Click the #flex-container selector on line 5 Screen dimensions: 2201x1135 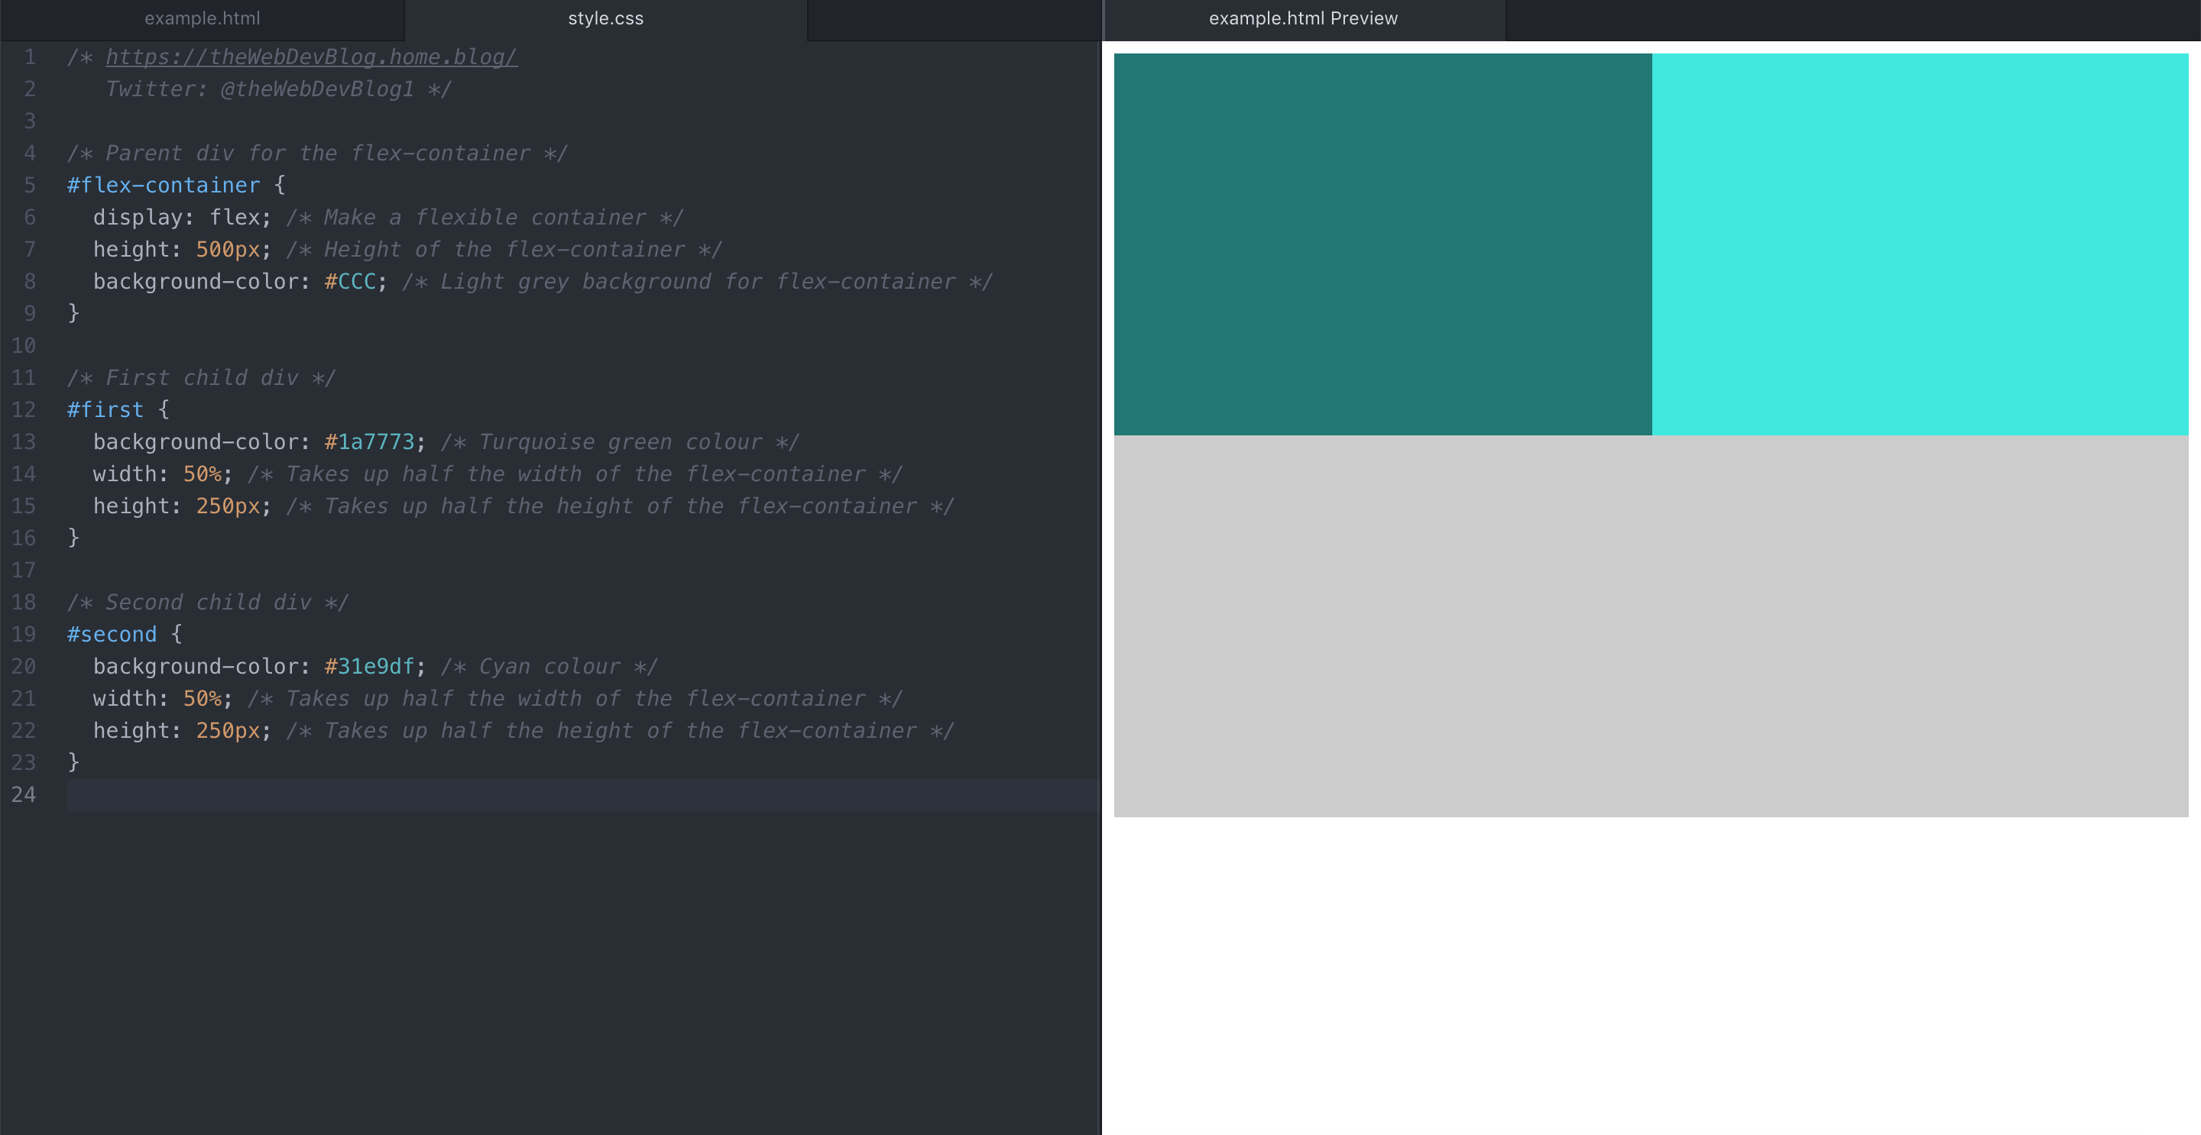click(x=164, y=186)
